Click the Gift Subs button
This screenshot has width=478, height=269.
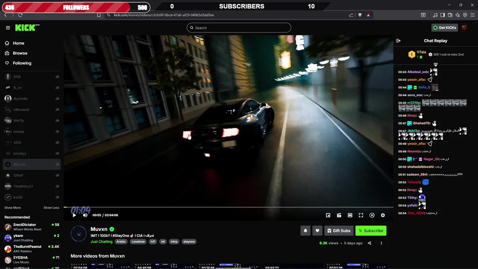tap(339, 231)
